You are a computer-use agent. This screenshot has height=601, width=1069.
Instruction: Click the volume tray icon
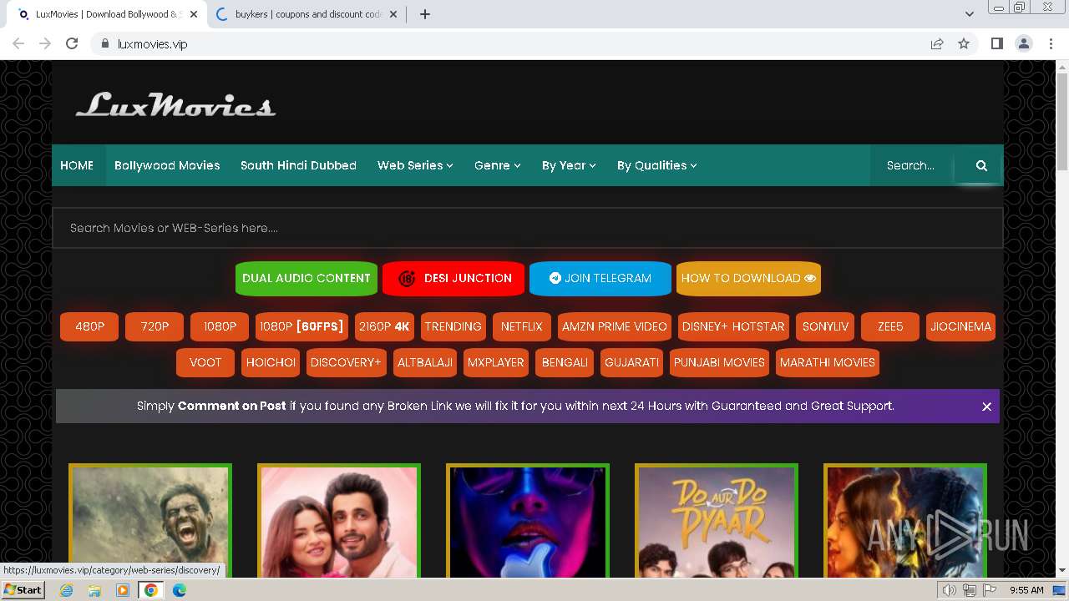950,590
